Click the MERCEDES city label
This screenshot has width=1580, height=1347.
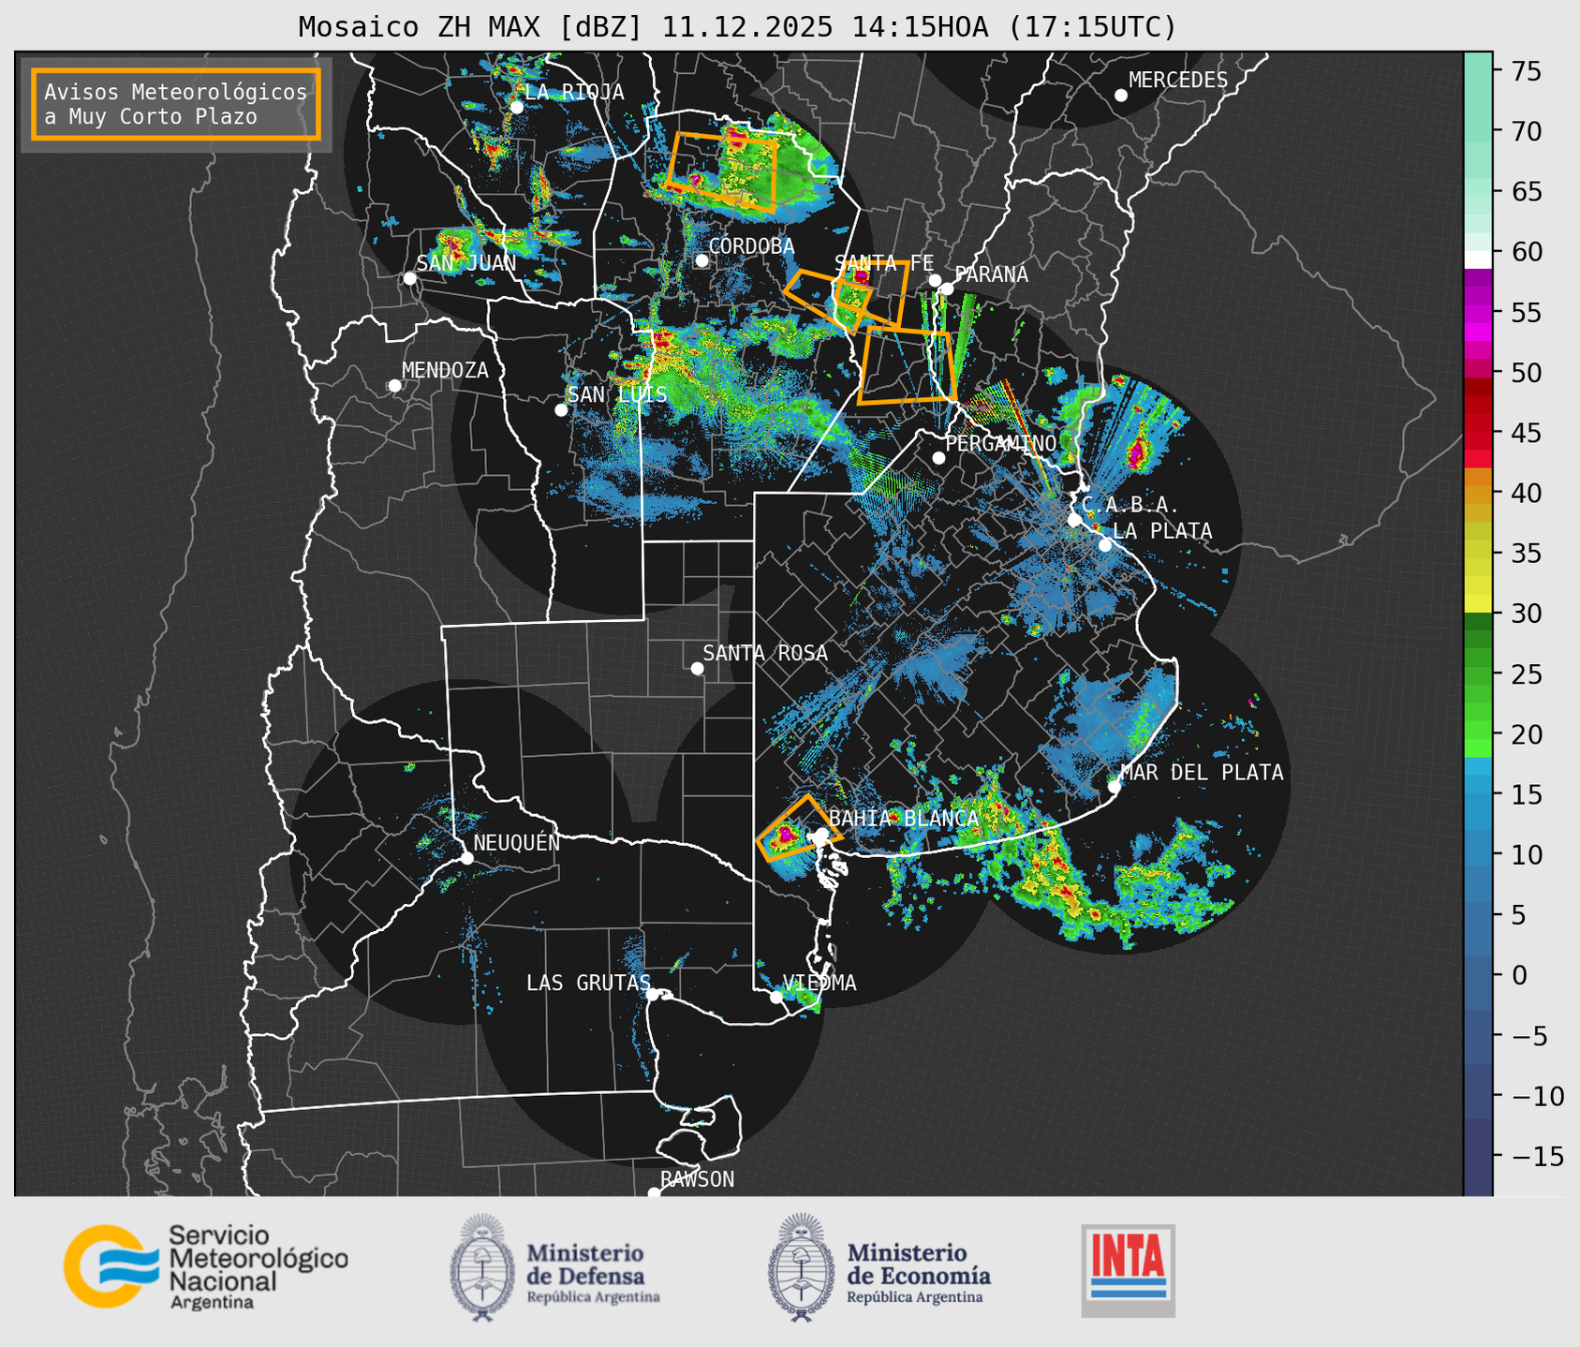click(1178, 81)
